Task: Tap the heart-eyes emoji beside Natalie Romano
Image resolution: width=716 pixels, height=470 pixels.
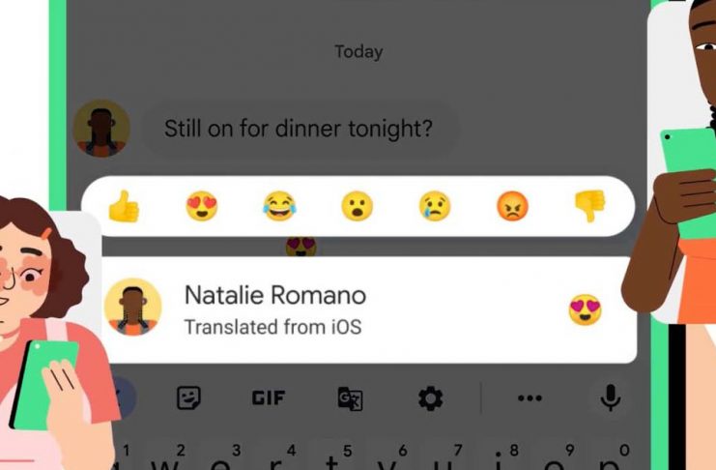Action: coord(585,310)
